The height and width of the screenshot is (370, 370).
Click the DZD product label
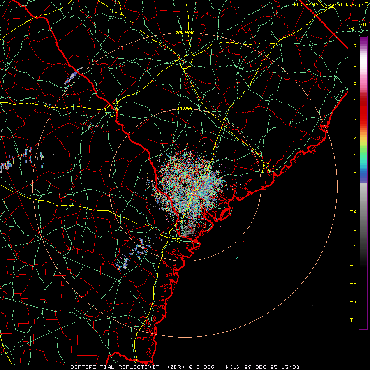click(361, 25)
